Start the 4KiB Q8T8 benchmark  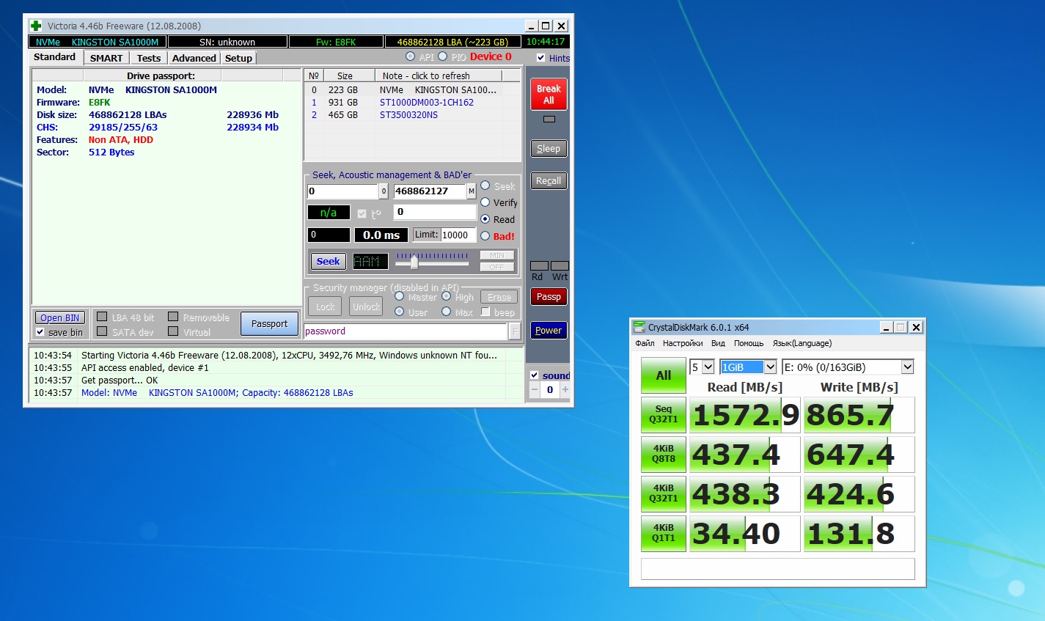click(x=664, y=455)
